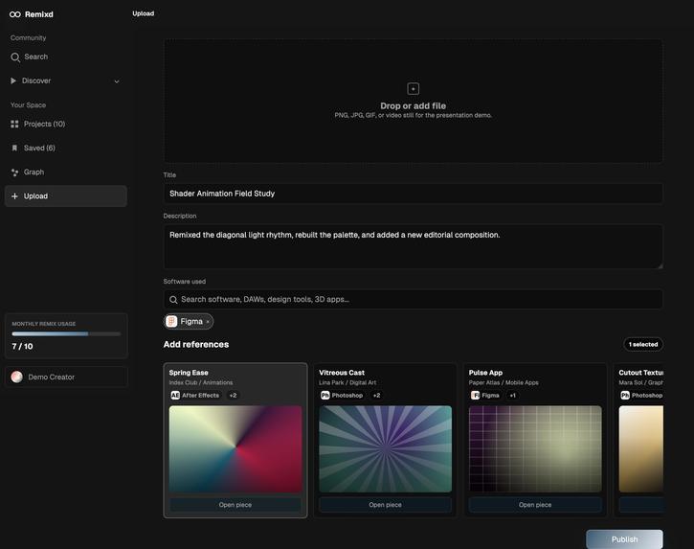This screenshot has width=694, height=549.
Task: Click the Upload page header label
Action: [144, 13]
